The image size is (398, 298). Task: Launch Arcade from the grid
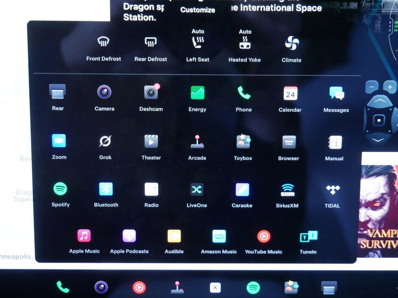point(197,147)
